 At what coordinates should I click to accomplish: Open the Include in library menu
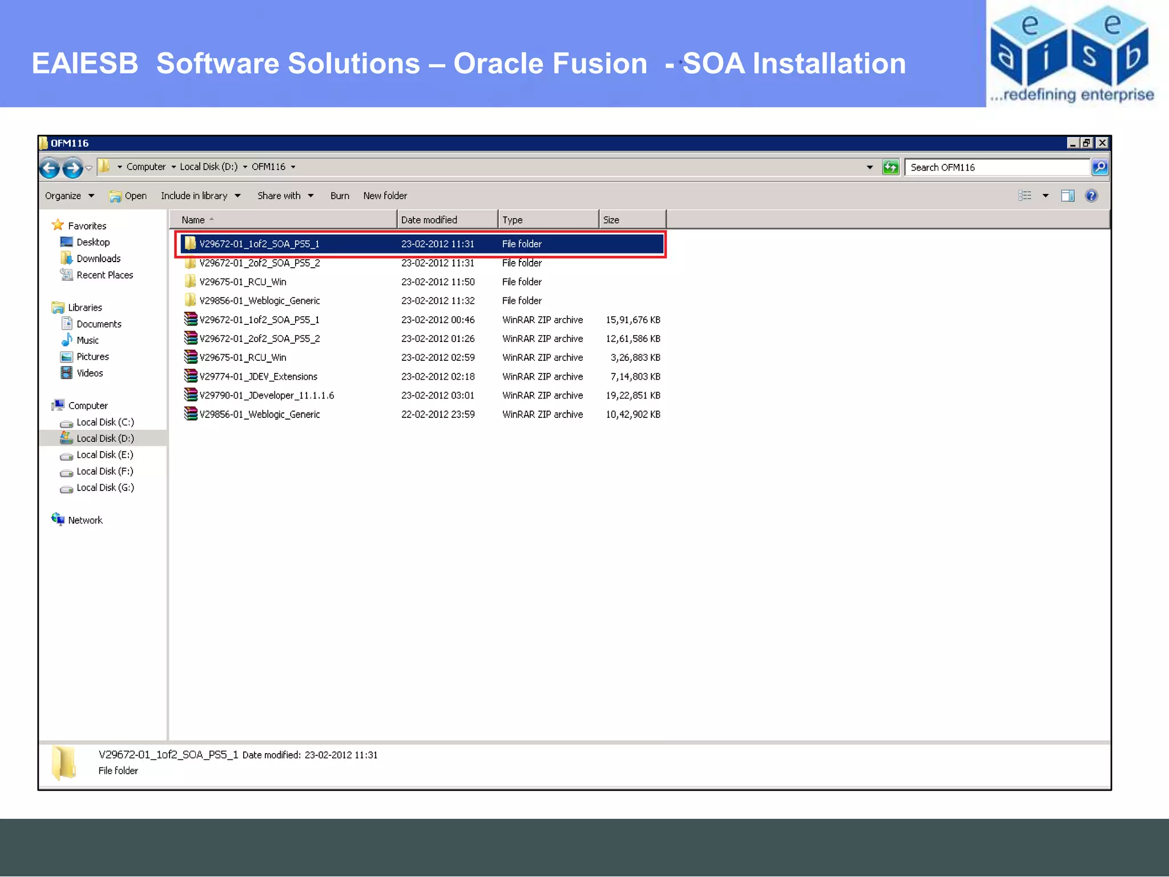[x=200, y=196]
